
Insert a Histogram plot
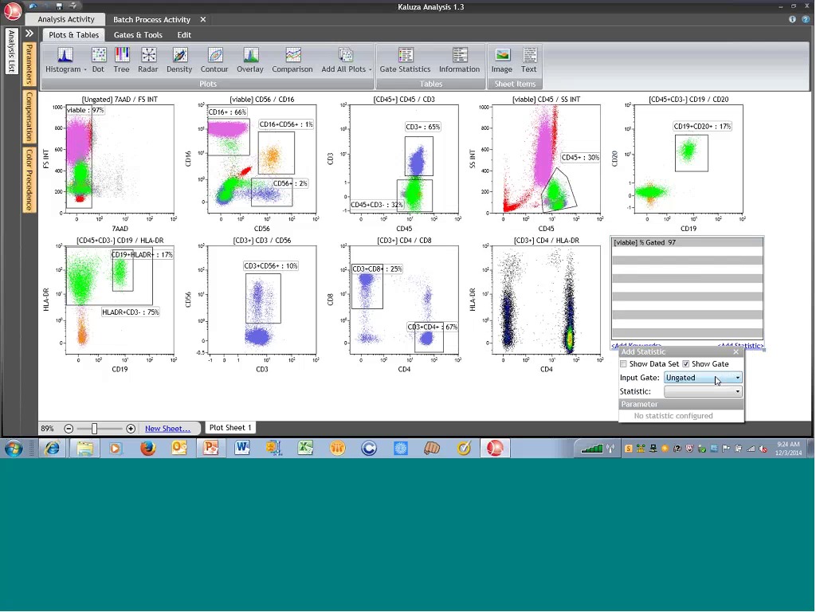click(62, 60)
